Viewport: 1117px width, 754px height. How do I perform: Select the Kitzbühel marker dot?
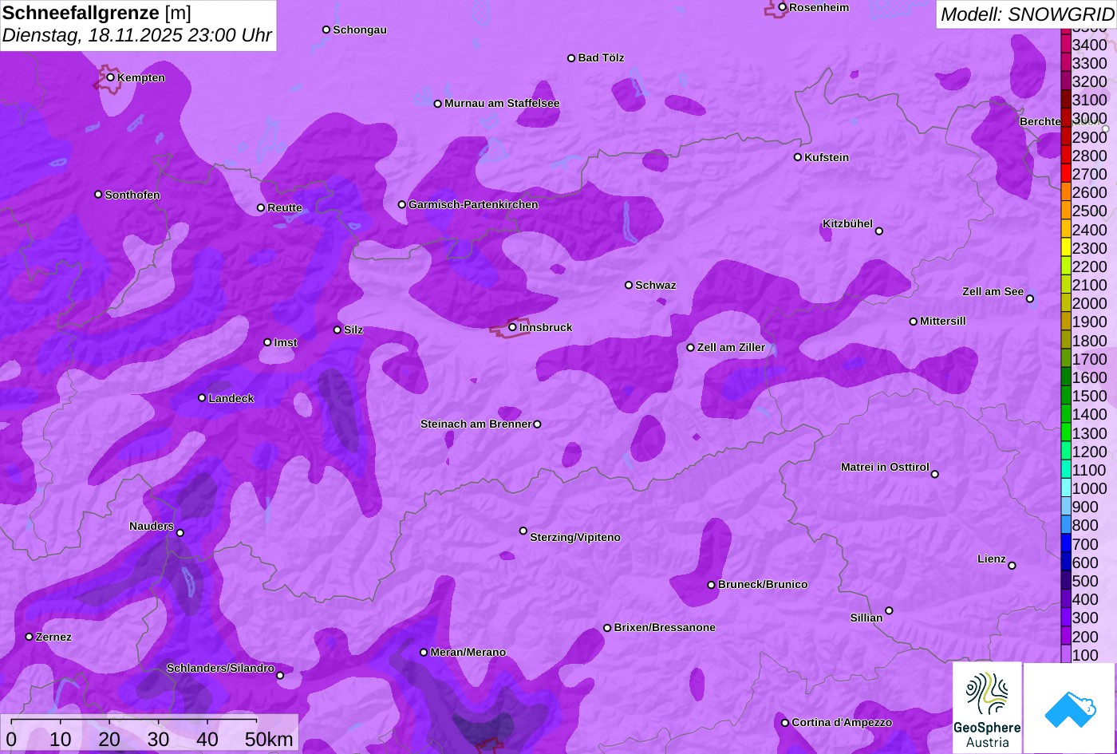tap(878, 231)
